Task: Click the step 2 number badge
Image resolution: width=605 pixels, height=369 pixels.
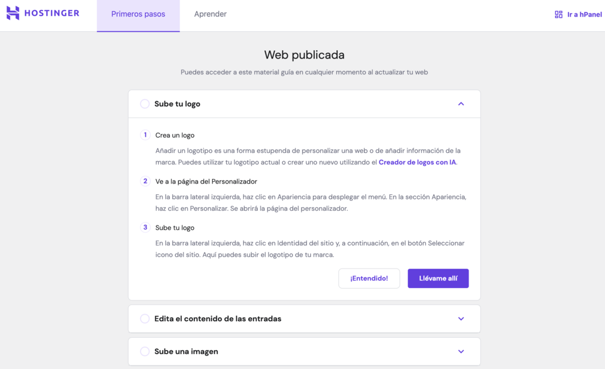Action: 145,181
